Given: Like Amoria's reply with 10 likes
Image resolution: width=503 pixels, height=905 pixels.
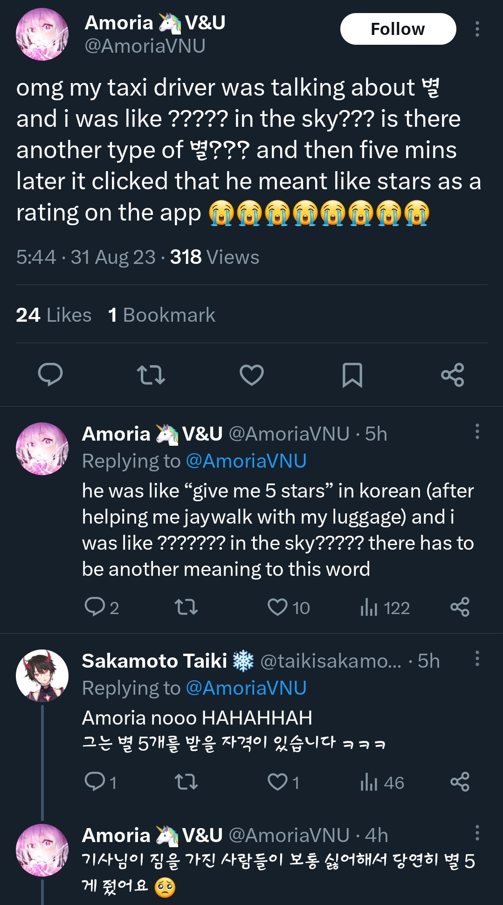Looking at the screenshot, I should (278, 607).
